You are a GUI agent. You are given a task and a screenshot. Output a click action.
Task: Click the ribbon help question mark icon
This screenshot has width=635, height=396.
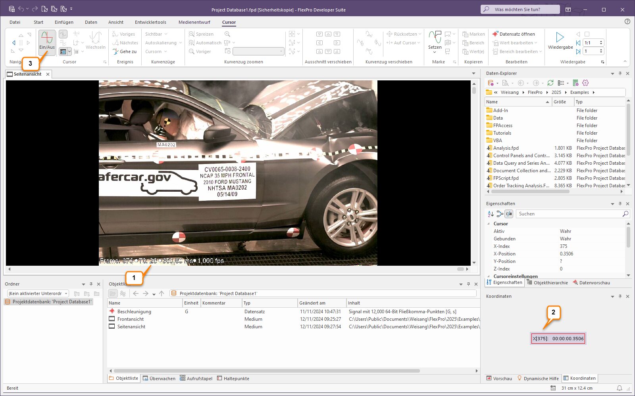(627, 22)
